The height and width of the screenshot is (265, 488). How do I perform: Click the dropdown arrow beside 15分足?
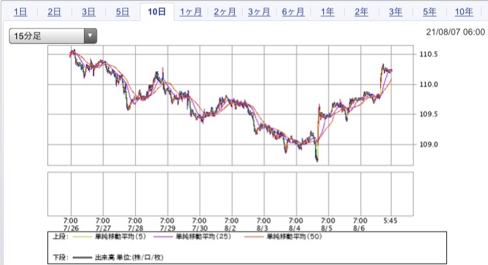pos(90,36)
